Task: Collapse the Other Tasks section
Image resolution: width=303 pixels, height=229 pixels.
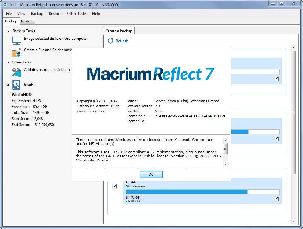Action: [8, 62]
